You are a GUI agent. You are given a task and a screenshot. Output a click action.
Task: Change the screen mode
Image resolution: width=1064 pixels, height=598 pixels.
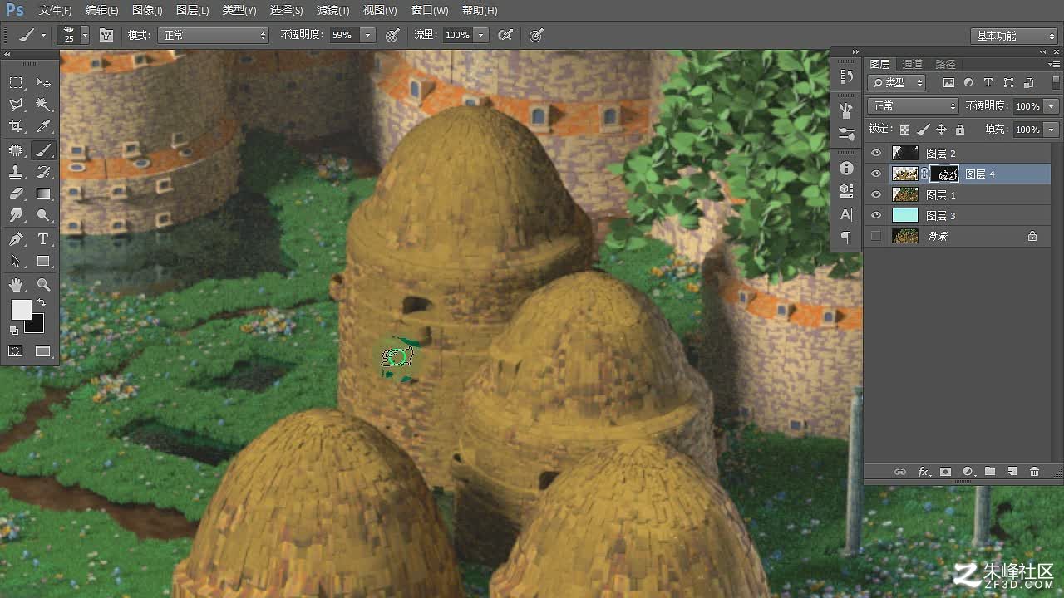click(x=43, y=351)
